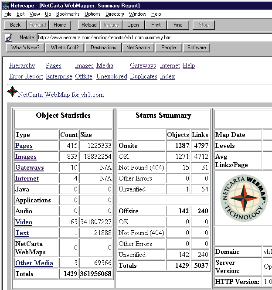Click the Images link in Object Statistics table
Screen dimensions: 272x290
pos(26,157)
